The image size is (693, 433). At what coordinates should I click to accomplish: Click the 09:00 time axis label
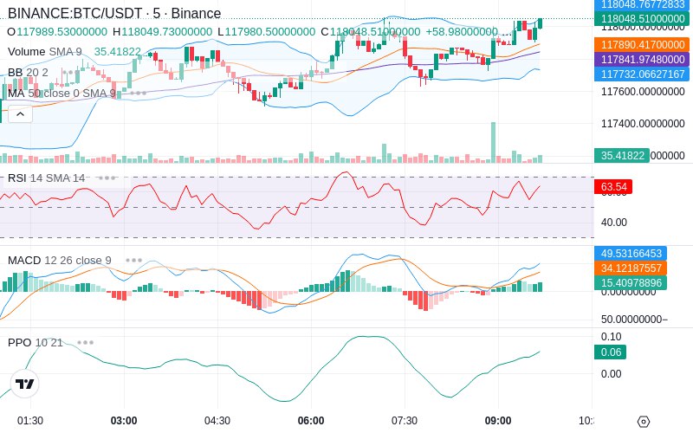coord(498,421)
